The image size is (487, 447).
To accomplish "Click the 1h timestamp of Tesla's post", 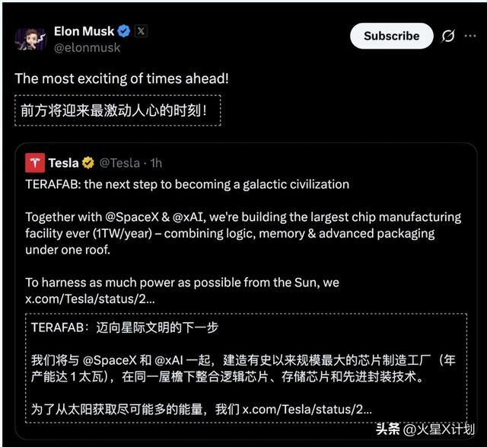I will pos(154,162).
